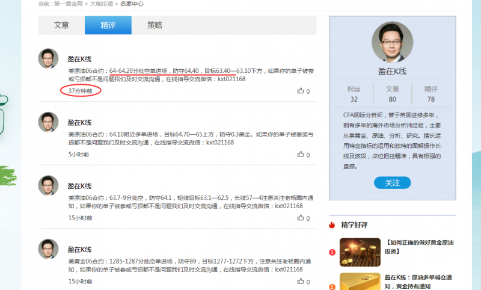This screenshot has width=481, height=290.
Task: Click the flame icon beside 精学好评
Action: 332,225
